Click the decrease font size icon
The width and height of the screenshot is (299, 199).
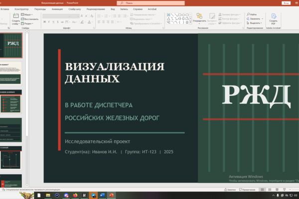[86, 16]
